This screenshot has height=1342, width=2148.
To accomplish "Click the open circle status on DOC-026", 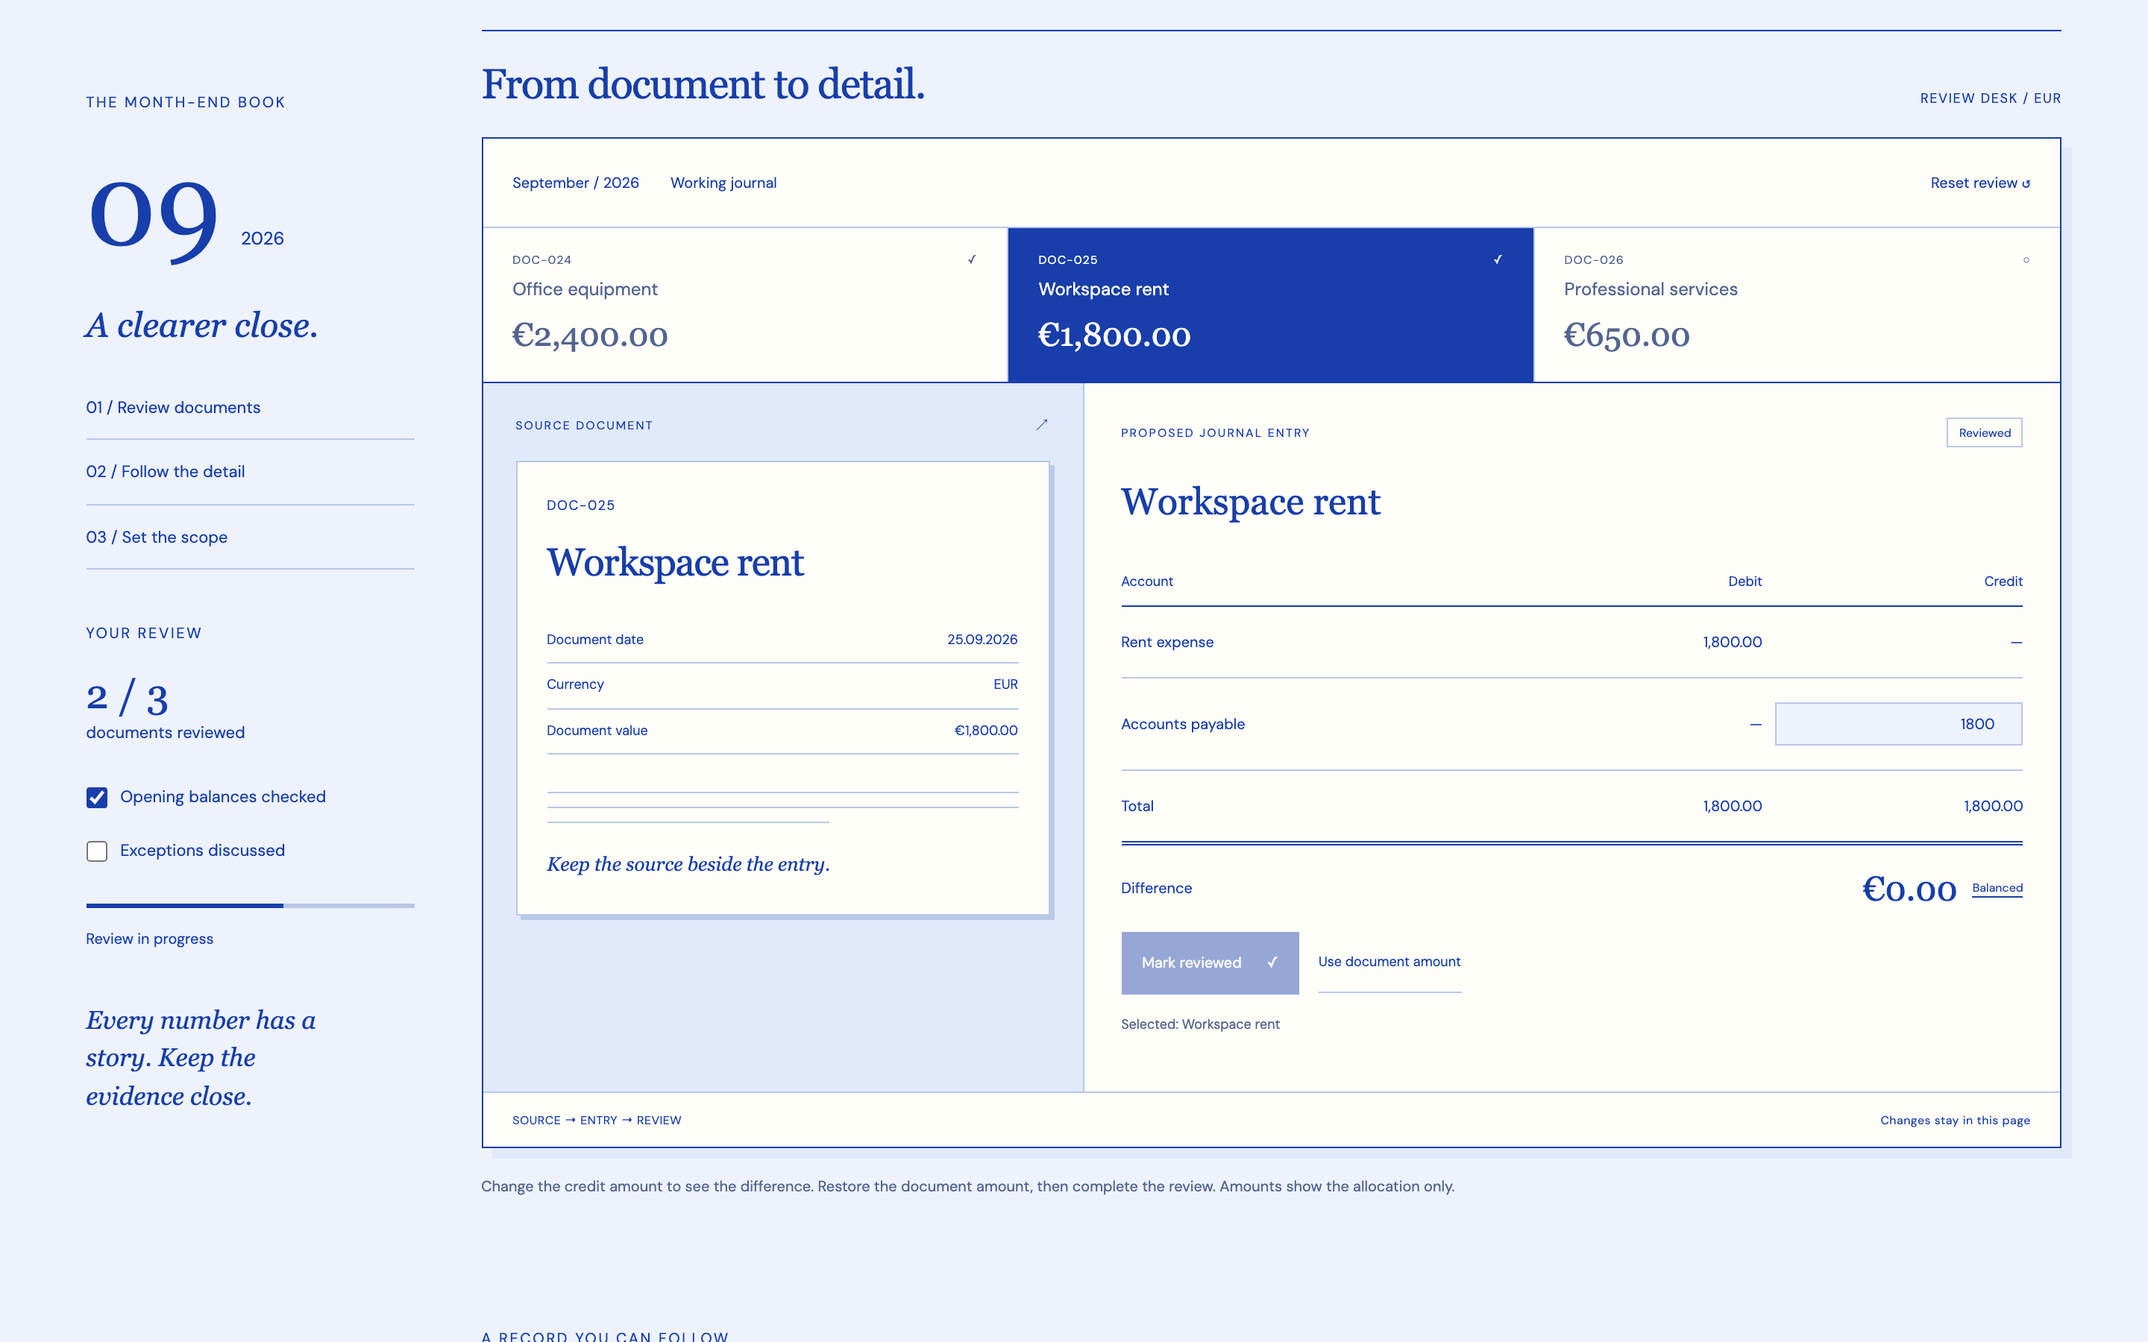I will [2026, 260].
